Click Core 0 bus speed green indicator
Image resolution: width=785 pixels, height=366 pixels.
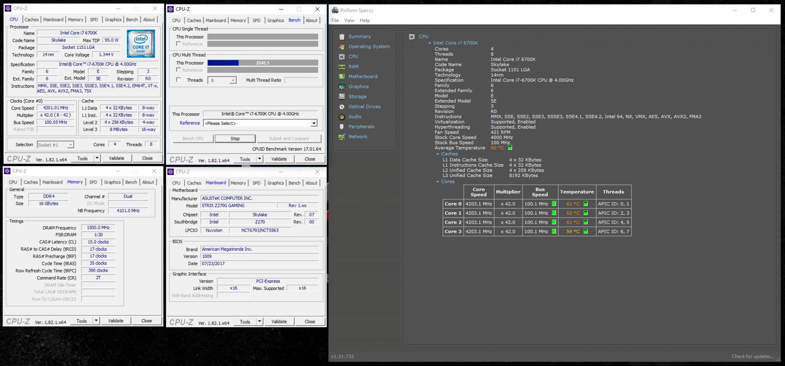pos(554,204)
